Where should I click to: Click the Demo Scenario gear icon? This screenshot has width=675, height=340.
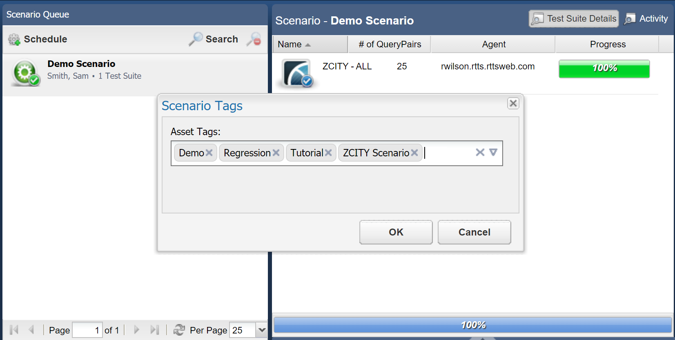pyautogui.click(x=25, y=73)
